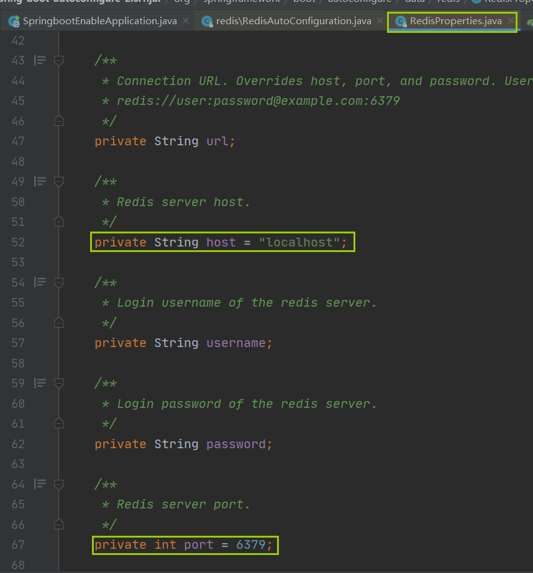The width and height of the screenshot is (533, 573).
Task: Click the comment 'Redis server port.'
Action: (x=183, y=504)
